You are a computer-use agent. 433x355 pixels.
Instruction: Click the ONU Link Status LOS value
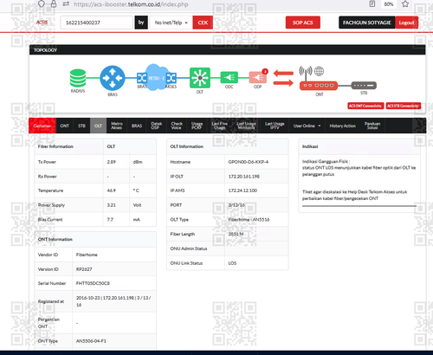(x=232, y=263)
